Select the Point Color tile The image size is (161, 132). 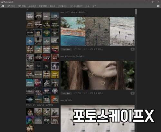coord(30,58)
